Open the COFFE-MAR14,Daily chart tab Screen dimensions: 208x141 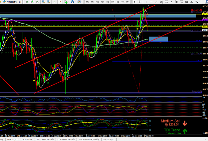pos(45,139)
